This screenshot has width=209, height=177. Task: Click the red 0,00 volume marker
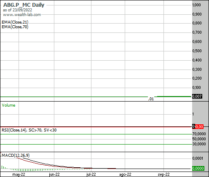click(199, 126)
